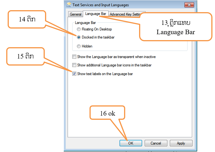Image resolution: width=215 pixels, height=152 pixels.
Task: Select the Language Bar tab
Action: 95,14
